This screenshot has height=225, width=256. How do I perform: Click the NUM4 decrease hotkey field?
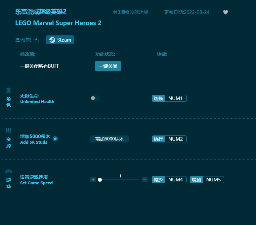coord(176,179)
